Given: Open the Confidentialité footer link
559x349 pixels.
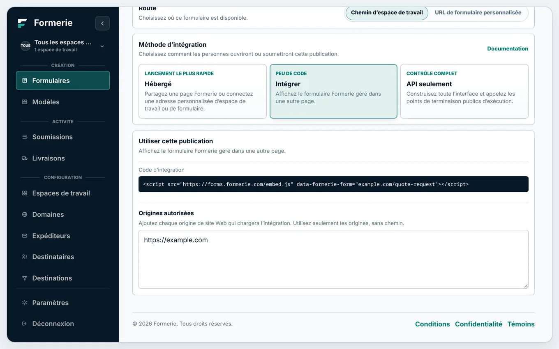Looking at the screenshot, I should coord(478,324).
